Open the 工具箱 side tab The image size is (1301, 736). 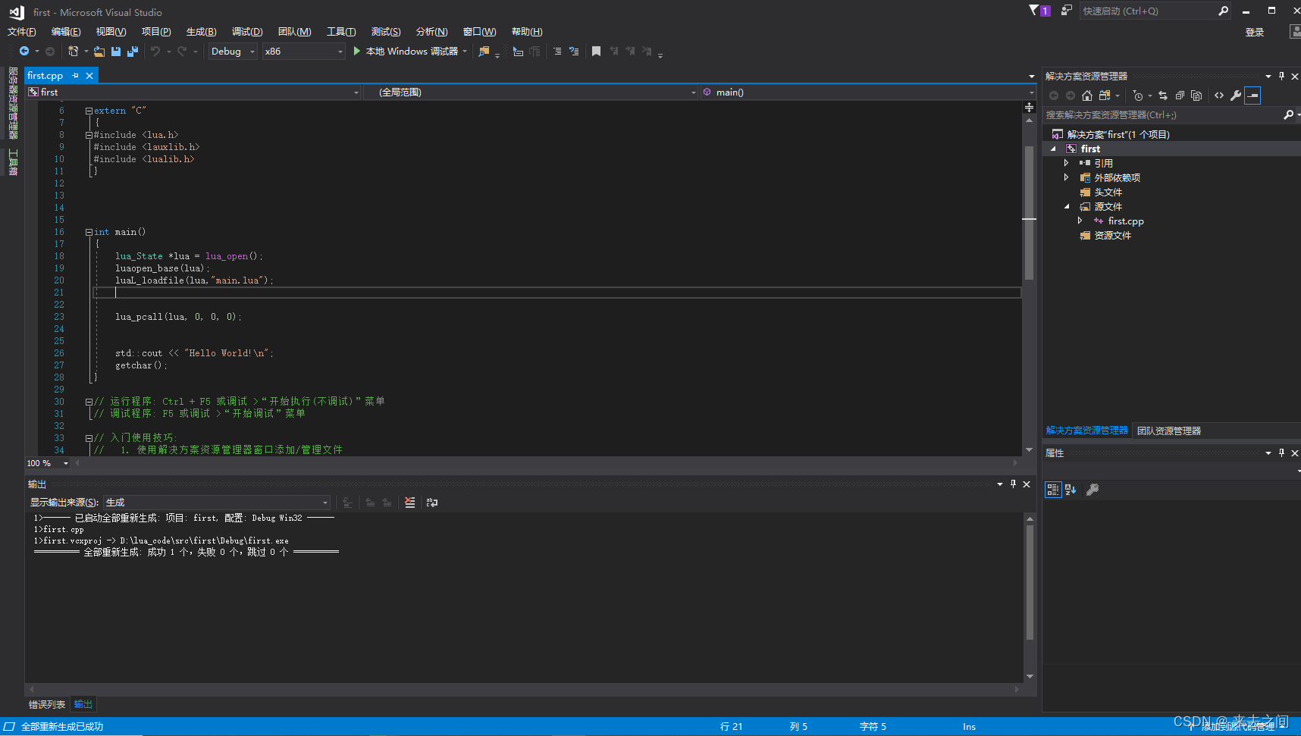point(13,163)
